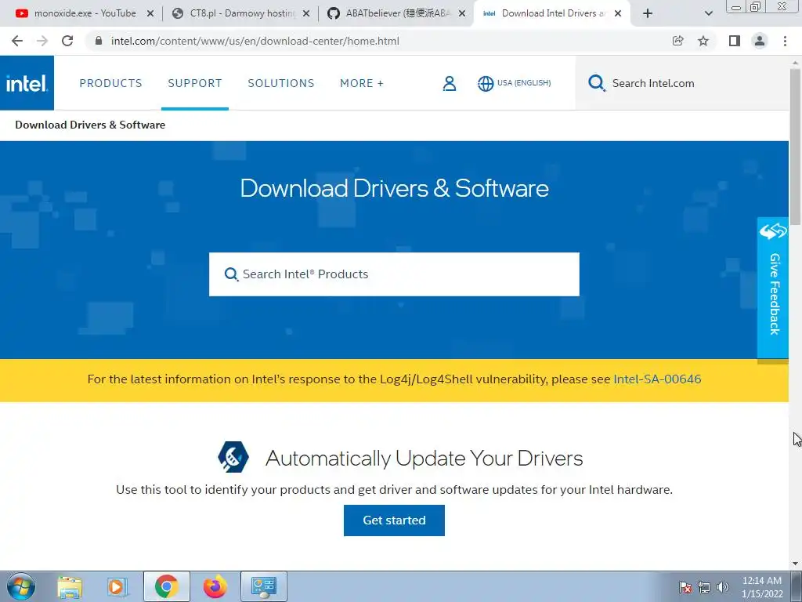Close the CT8.pl tab
Screen dimensions: 802x602
[x=306, y=14]
